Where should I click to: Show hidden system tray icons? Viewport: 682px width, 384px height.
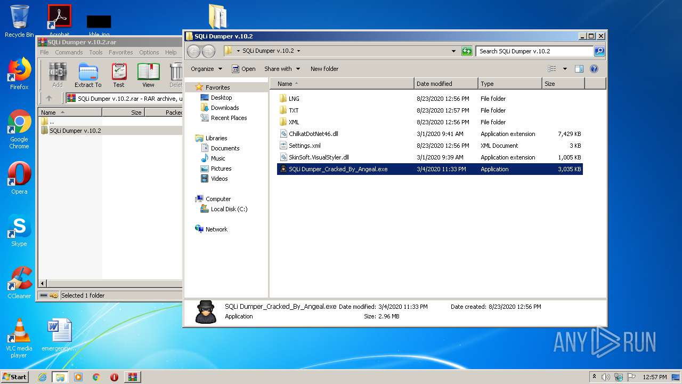pos(594,377)
